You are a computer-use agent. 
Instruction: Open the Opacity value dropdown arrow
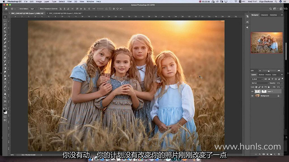[x=282, y=83]
